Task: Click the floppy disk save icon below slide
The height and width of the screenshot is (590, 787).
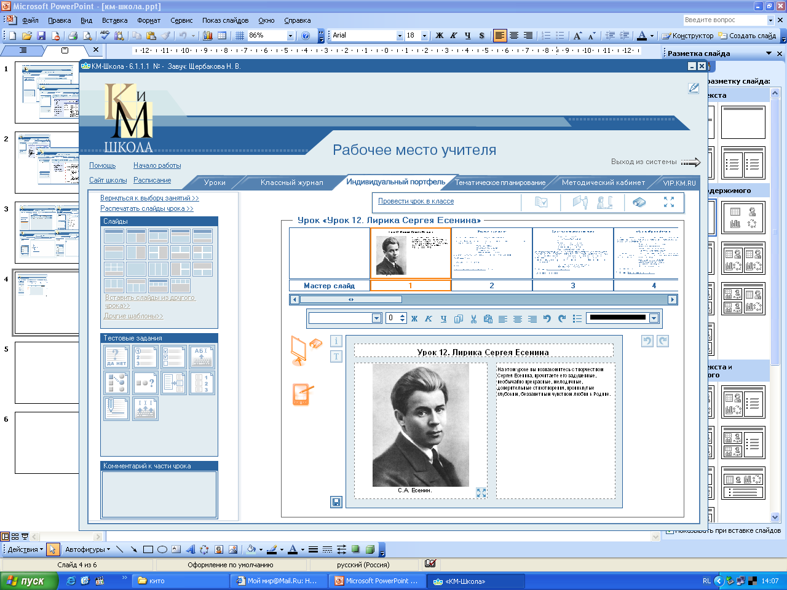Action: pyautogui.click(x=336, y=502)
